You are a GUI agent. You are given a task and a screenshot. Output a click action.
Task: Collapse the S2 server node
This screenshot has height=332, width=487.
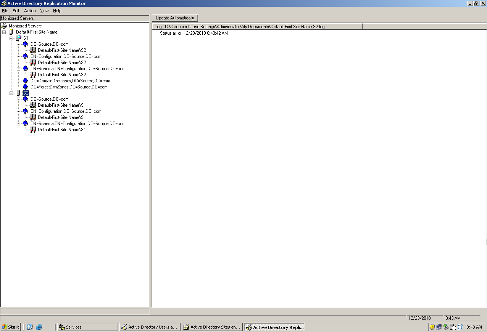(11, 93)
